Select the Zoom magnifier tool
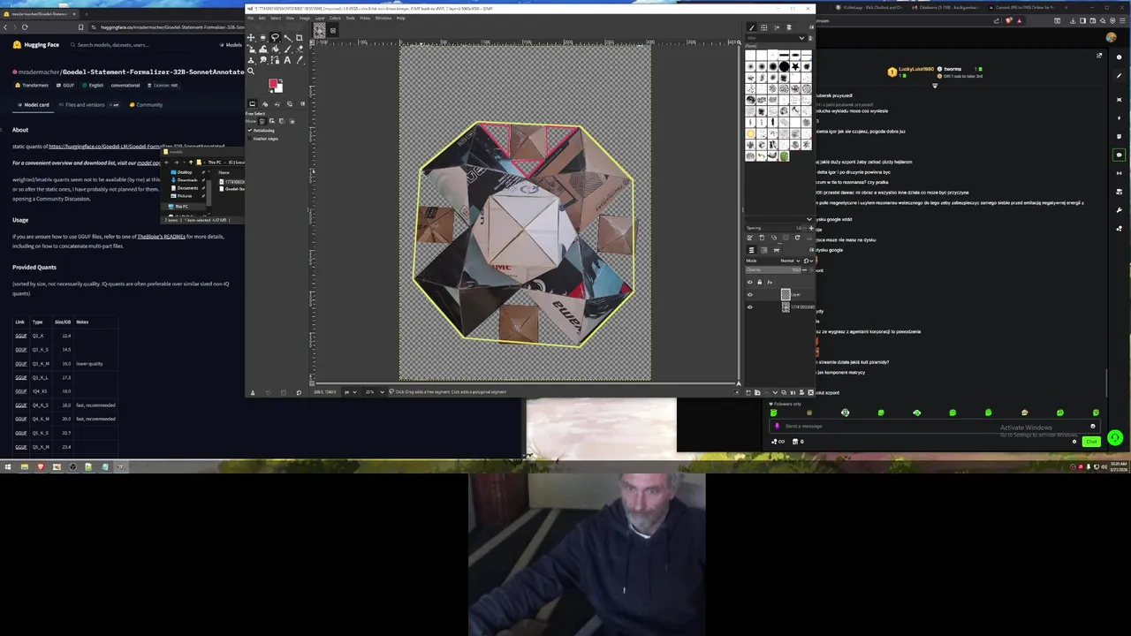The image size is (1131, 636). coord(251,72)
